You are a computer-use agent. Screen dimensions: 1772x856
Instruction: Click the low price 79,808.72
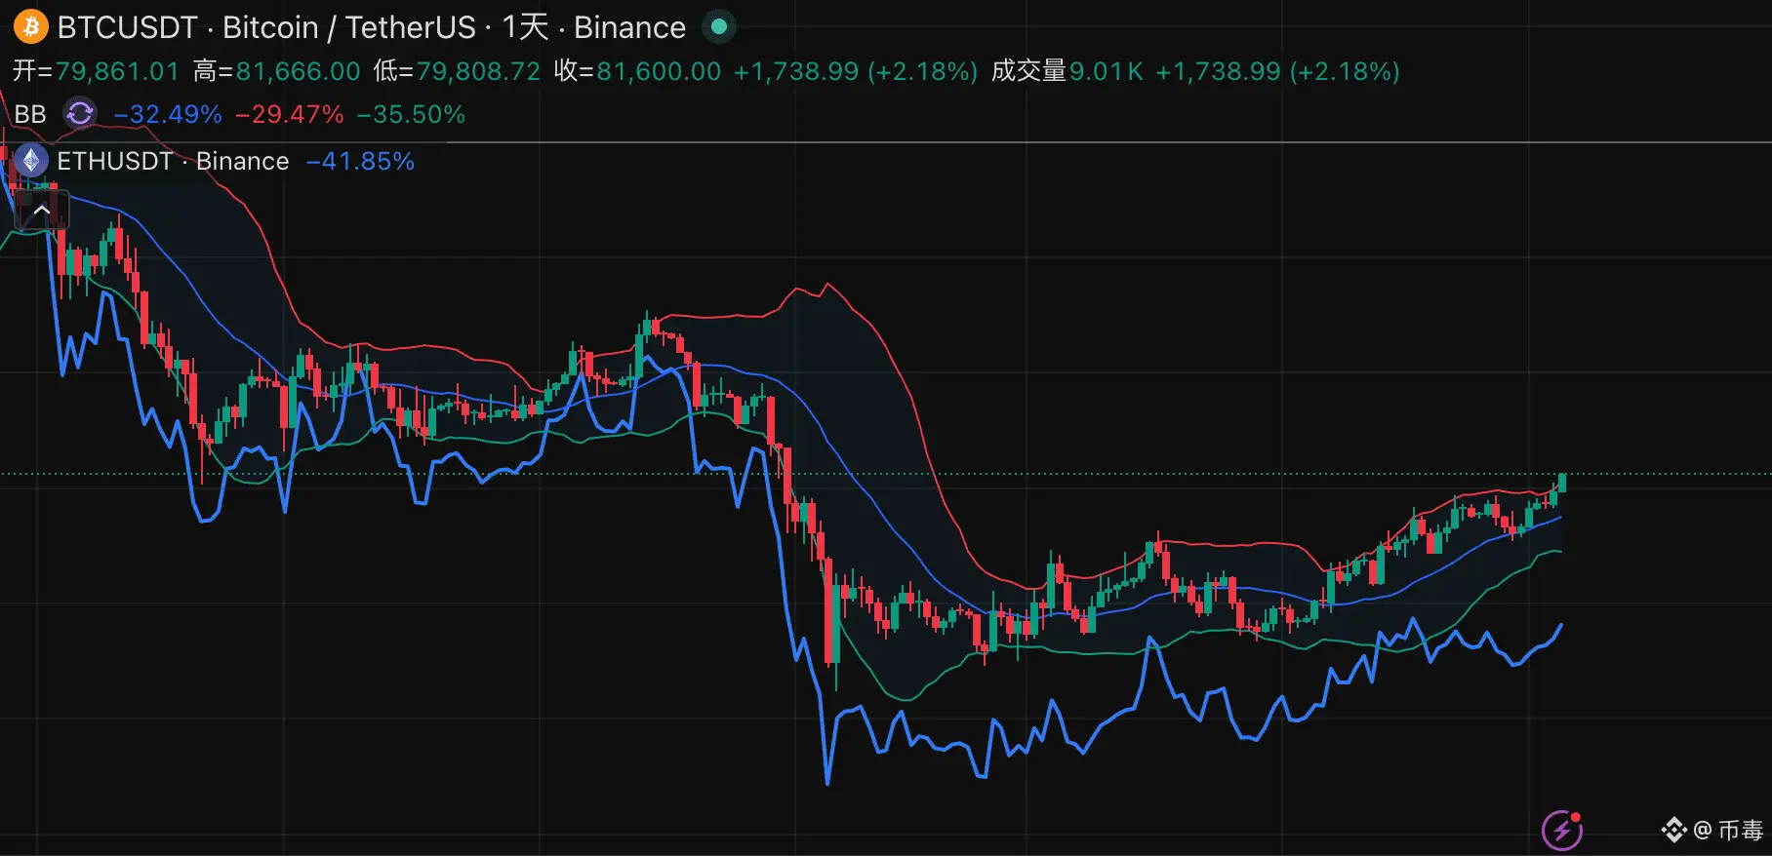(478, 71)
